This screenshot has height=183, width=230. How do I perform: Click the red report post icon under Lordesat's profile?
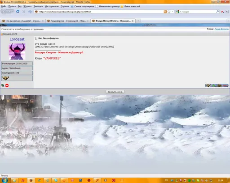pos(7,85)
